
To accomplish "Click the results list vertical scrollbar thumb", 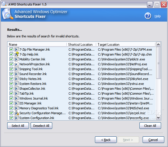I will (x=158, y=63).
